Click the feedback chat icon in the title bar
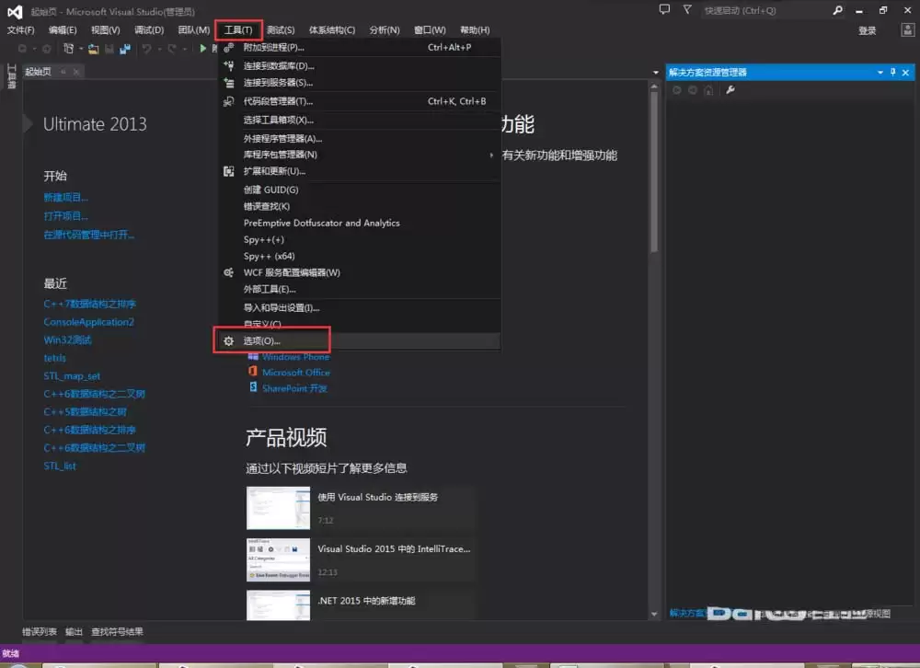This screenshot has width=920, height=668. 664,9
